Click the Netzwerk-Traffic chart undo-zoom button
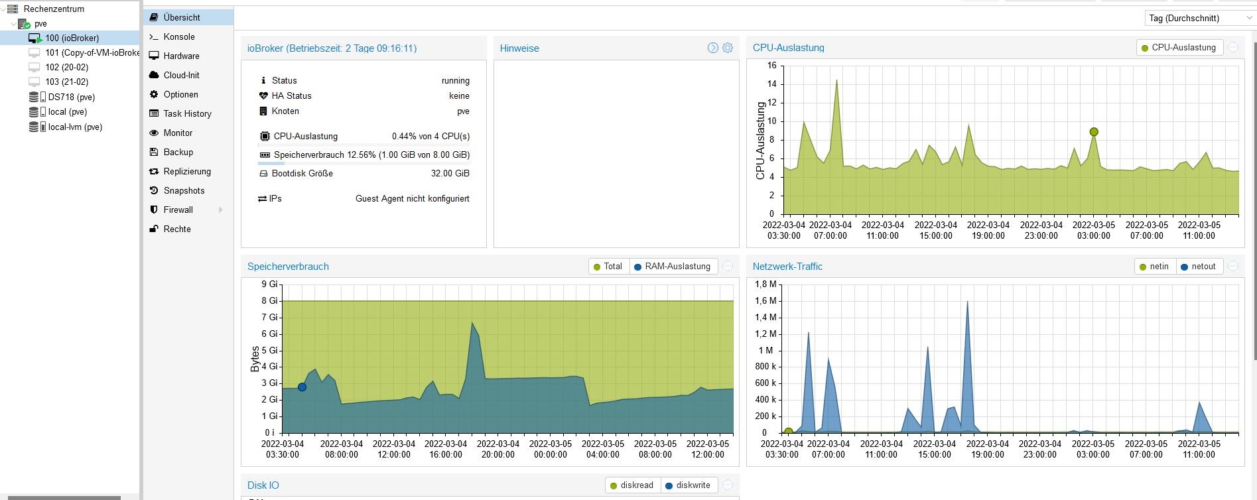1257x500 pixels. (1233, 266)
